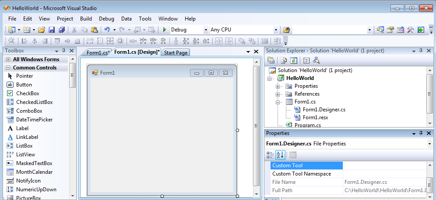Screen dimensions: 436x200
Task: Click the Show All Files icon
Action: (284, 60)
